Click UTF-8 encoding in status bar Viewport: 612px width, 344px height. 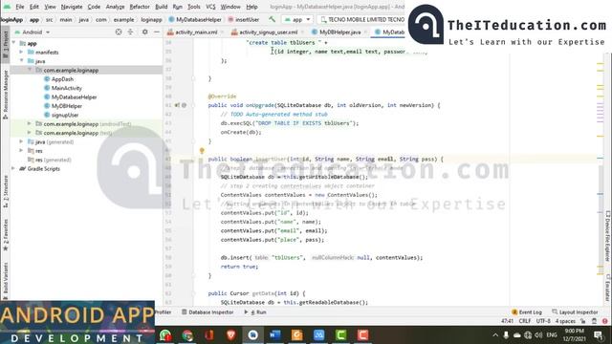543,321
